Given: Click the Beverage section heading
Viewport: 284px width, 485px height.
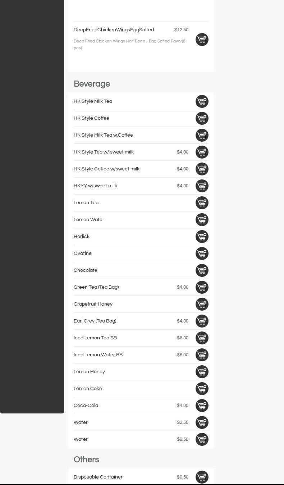Looking at the screenshot, I should coord(92,84).
